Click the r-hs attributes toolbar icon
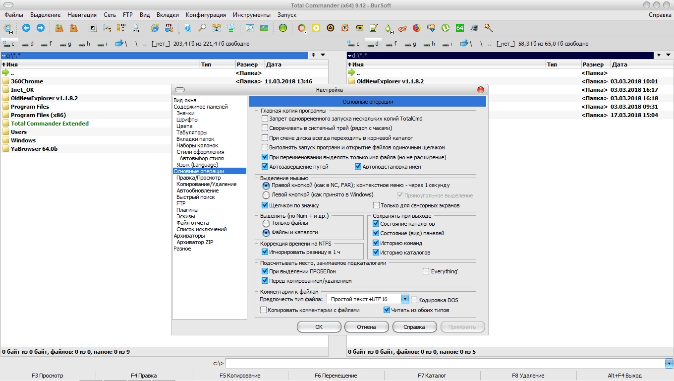Image resolution: width=674 pixels, height=381 pixels. (x=135, y=28)
